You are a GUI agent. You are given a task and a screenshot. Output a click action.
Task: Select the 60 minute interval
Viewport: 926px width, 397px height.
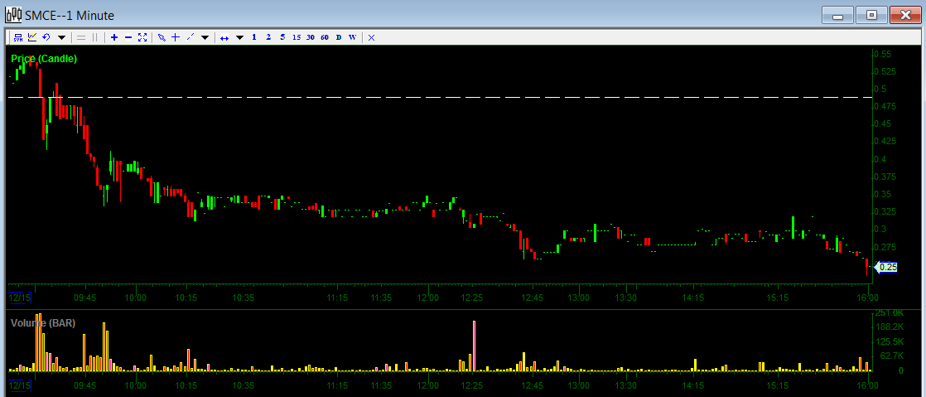(324, 37)
